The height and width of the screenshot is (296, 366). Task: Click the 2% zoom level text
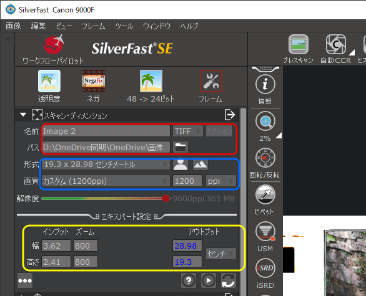265,138
